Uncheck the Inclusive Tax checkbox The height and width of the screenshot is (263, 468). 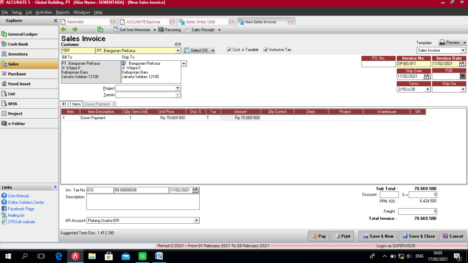coord(266,50)
